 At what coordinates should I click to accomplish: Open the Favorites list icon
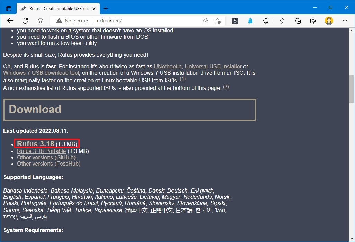point(283,21)
